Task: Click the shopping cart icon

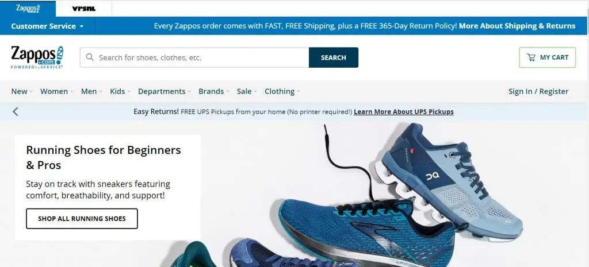Action: point(531,57)
